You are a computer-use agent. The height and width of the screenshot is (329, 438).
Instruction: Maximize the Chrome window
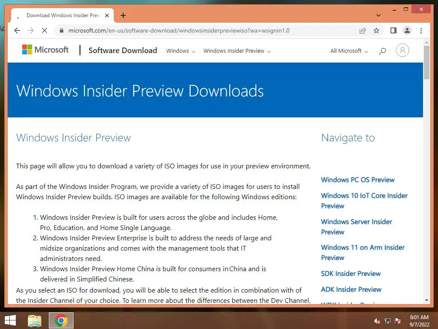(x=406, y=9)
